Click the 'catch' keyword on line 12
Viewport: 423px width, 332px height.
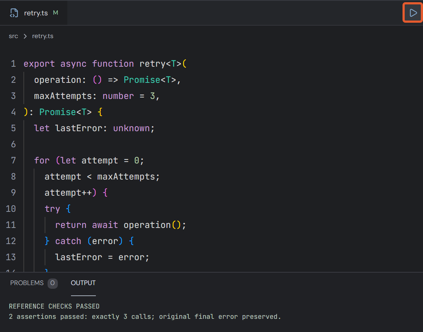pyautogui.click(x=68, y=241)
